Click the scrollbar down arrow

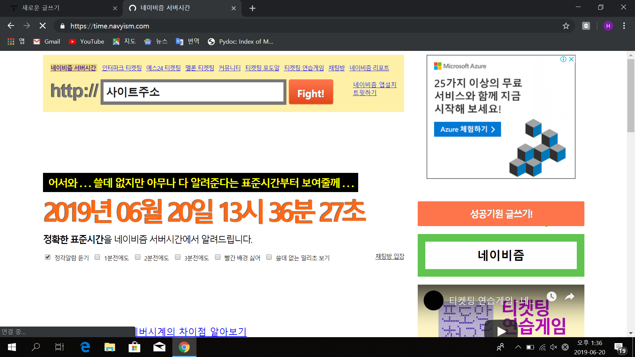631,333
